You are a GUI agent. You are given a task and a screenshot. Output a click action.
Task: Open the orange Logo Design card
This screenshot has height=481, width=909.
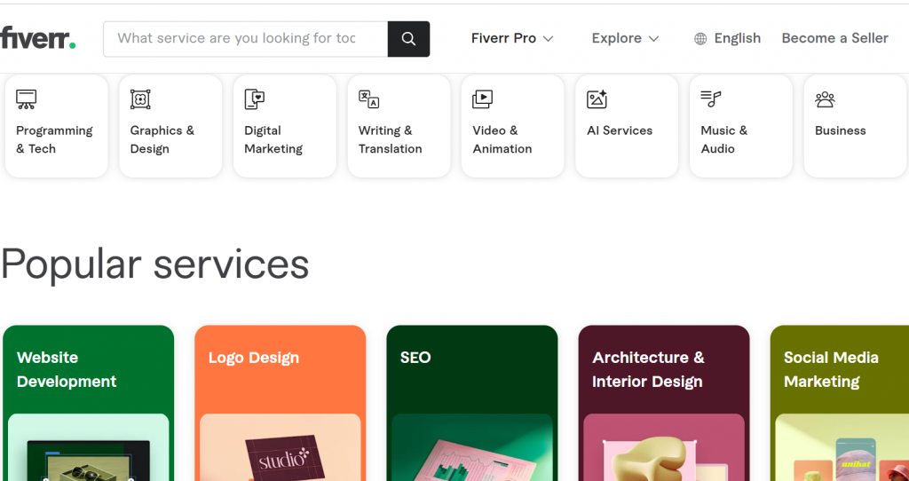coord(280,403)
